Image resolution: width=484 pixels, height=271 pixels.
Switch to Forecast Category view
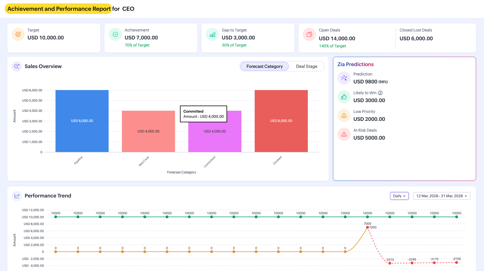pyautogui.click(x=265, y=66)
